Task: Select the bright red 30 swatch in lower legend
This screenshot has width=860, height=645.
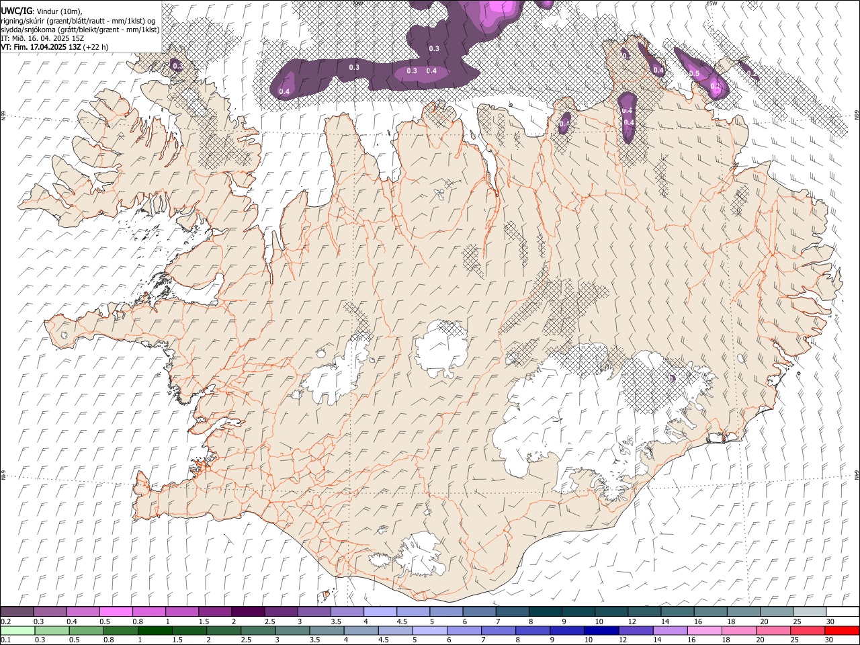Action: 842,631
